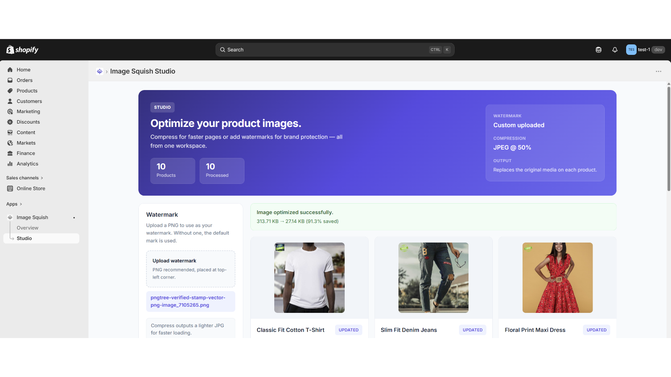Click the UPDATED badge on Classic Fit Cotton T-Shirt
Viewport: 671px width, 377px height.
349,330
